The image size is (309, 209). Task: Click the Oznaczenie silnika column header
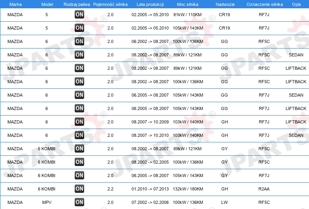[265, 4]
